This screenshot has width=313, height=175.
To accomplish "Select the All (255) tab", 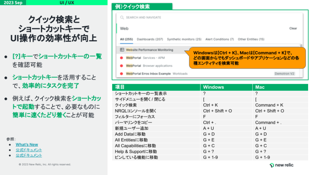I will [127, 39].
